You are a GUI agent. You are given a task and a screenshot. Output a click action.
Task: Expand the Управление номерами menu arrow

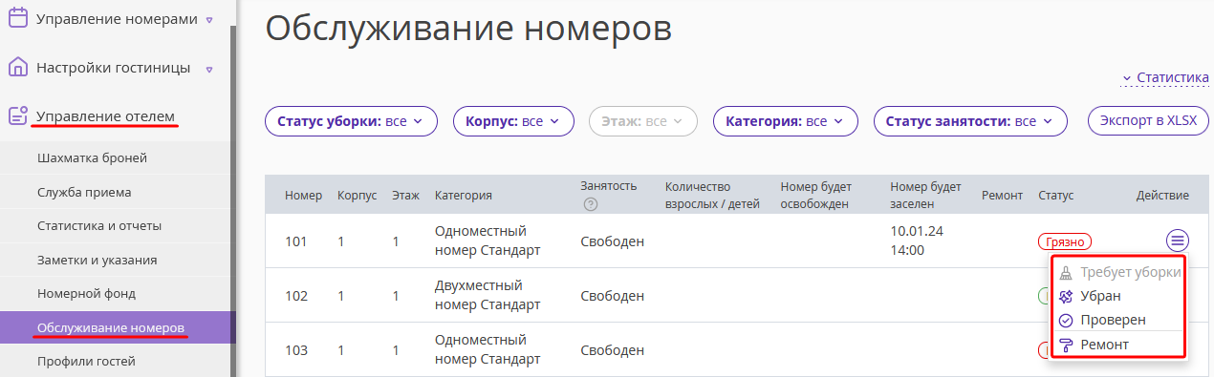(209, 19)
